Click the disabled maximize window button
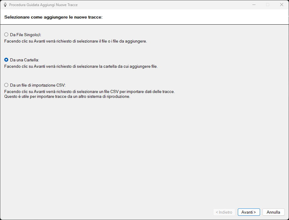 click(268, 5)
